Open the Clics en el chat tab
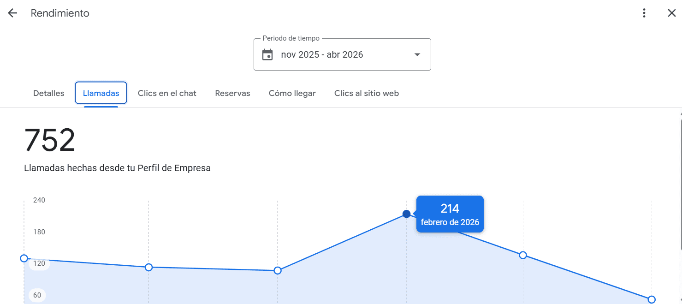The image size is (682, 304). click(x=167, y=93)
